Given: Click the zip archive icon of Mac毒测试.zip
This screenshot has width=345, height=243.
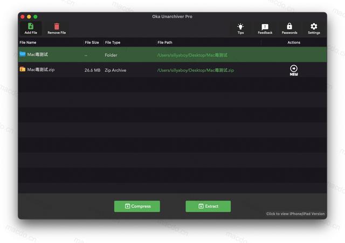Looking at the screenshot, I should (x=23, y=70).
